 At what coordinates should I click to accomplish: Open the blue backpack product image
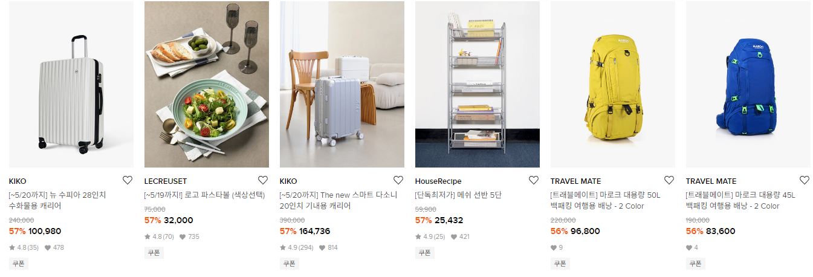748,84
